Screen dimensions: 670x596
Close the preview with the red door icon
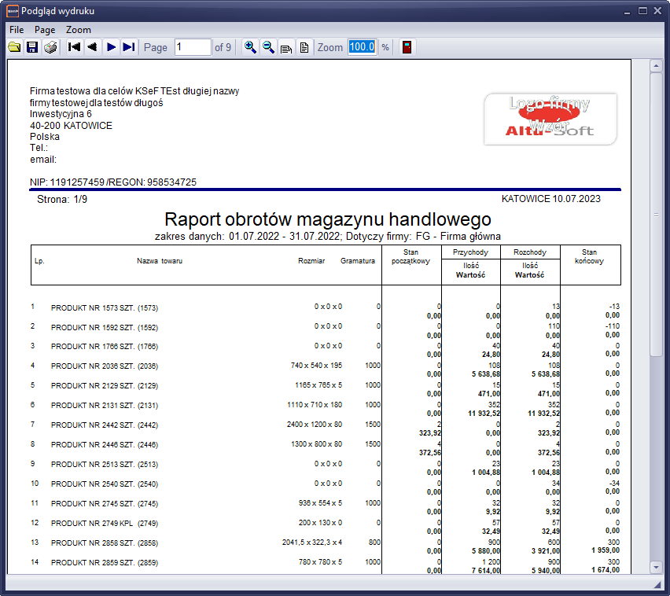click(x=407, y=47)
